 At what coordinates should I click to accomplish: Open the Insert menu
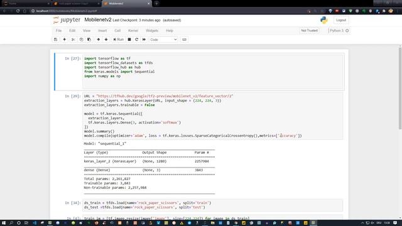(102, 31)
